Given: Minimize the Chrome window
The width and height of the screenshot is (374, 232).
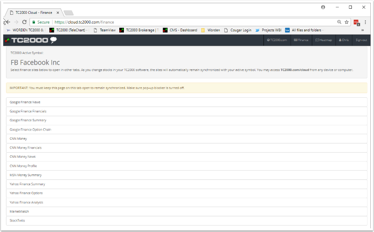Looking at the screenshot, I should tap(337, 7).
